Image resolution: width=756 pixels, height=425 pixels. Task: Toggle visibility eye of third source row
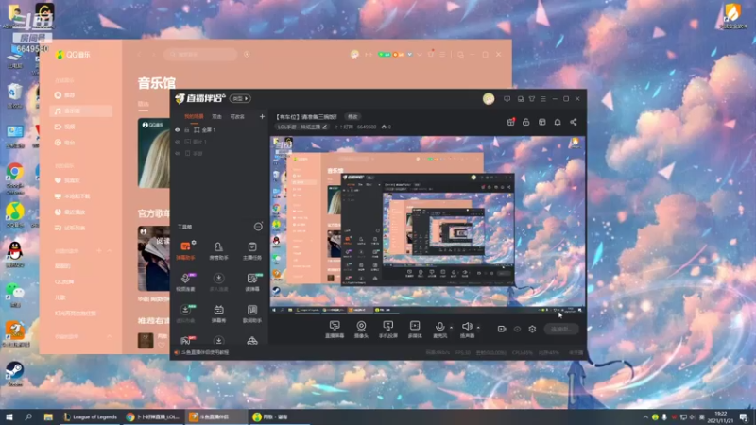coord(178,153)
